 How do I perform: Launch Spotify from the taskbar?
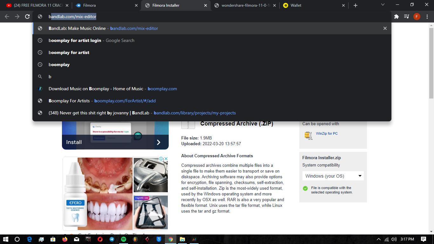point(124,239)
